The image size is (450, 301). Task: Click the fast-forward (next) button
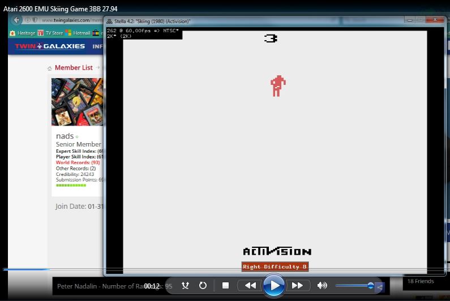(x=297, y=285)
